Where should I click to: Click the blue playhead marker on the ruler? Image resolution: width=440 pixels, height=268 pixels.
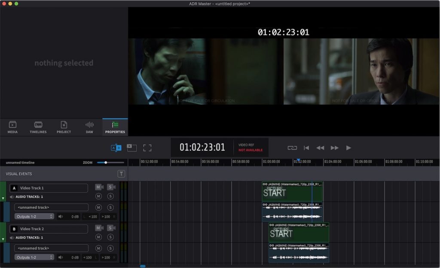point(298,160)
